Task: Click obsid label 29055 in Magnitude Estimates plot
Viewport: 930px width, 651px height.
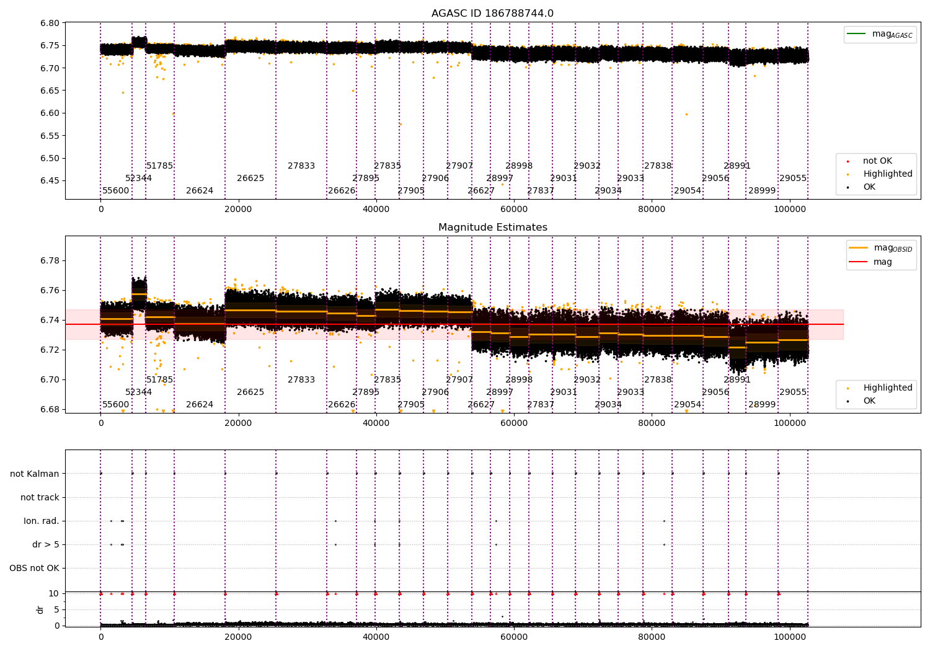Action: [x=793, y=392]
